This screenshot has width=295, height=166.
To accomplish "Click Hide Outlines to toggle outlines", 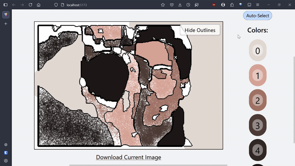I will [200, 30].
